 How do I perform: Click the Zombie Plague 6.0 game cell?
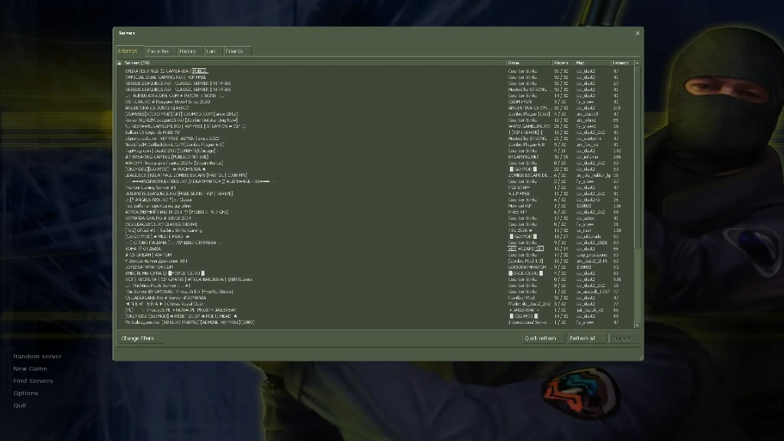[x=526, y=145]
